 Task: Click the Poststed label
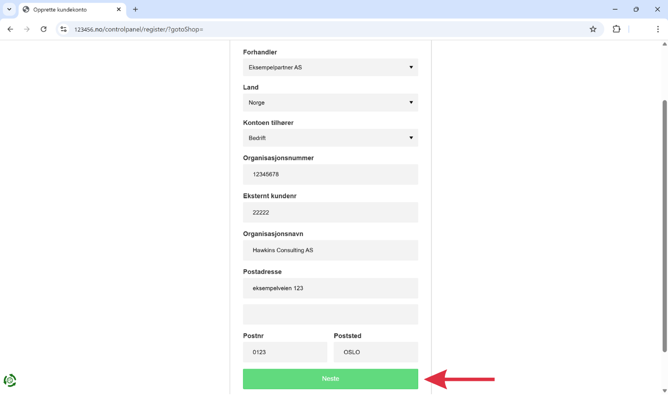(x=347, y=336)
